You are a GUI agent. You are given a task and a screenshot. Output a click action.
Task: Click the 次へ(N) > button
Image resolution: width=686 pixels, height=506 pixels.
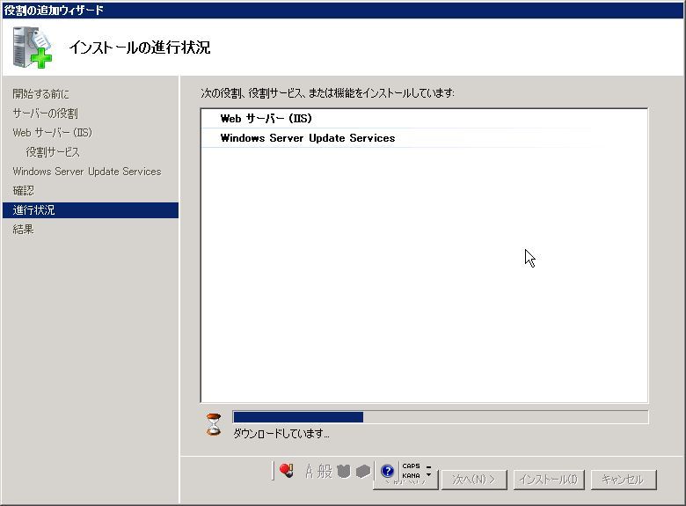[474, 480]
